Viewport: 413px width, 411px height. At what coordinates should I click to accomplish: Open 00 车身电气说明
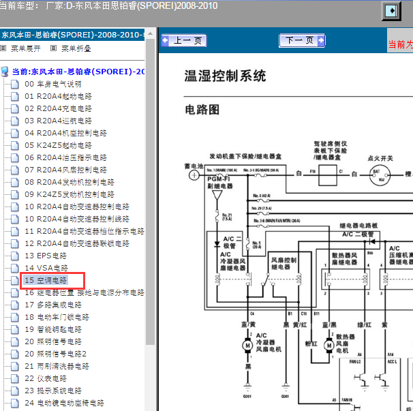53,84
